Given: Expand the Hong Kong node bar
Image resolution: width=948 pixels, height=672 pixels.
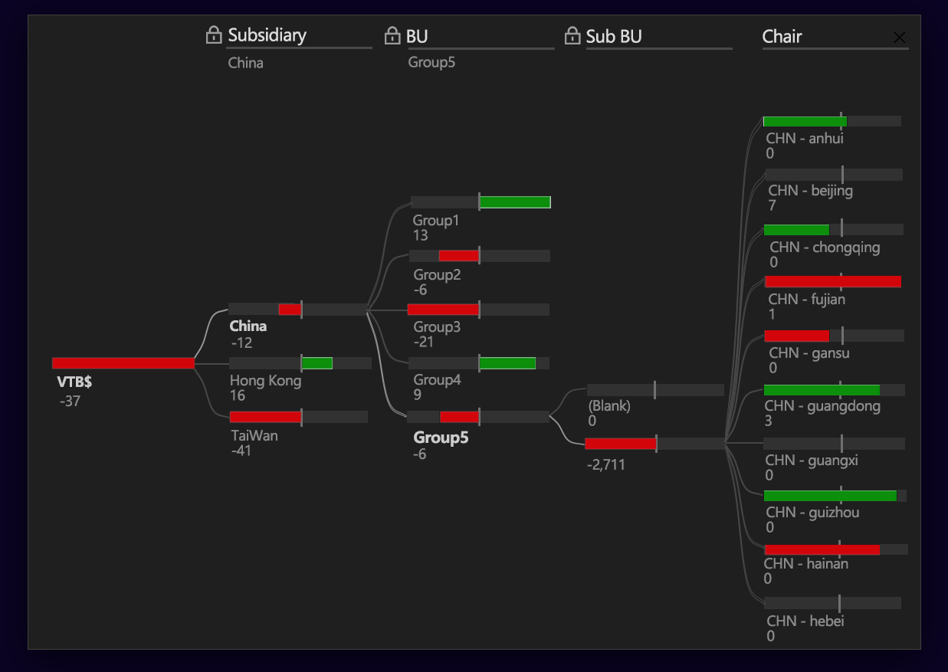Looking at the screenshot, I should point(300,363).
